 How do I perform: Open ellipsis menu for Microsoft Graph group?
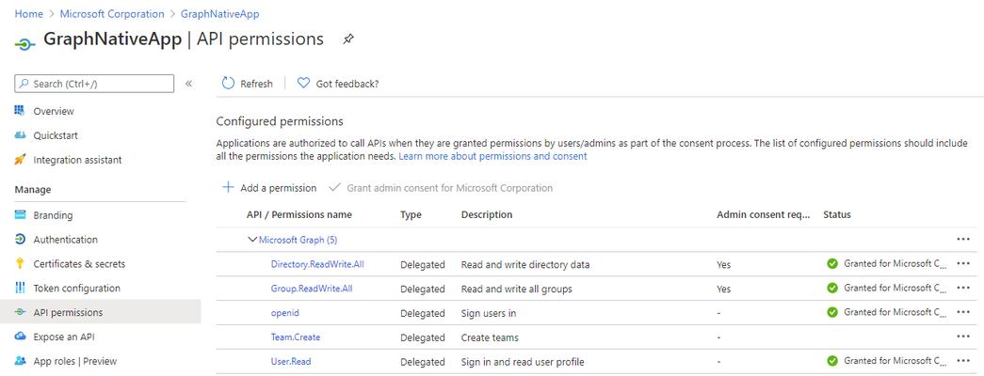[963, 240]
